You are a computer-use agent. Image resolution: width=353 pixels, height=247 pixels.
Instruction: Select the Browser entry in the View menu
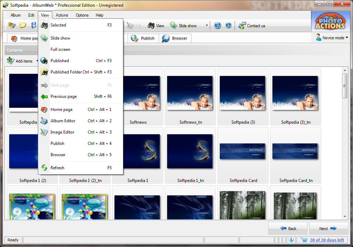coord(81,155)
